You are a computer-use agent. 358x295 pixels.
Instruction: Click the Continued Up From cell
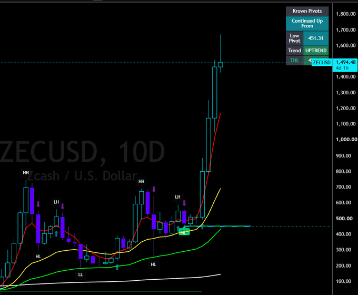click(307, 23)
